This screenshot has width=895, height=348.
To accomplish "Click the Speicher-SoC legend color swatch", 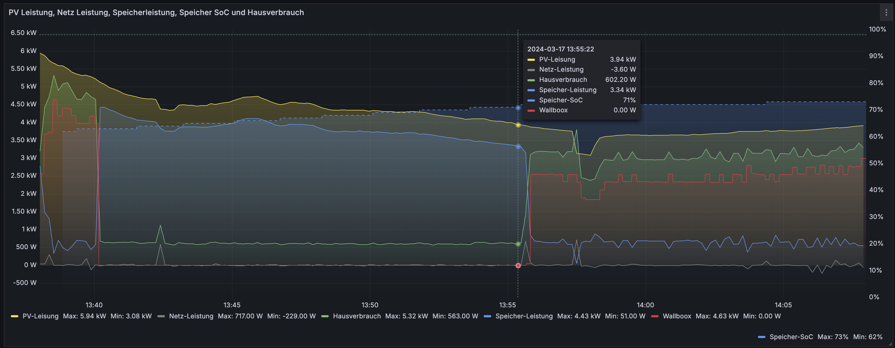I will pos(762,337).
